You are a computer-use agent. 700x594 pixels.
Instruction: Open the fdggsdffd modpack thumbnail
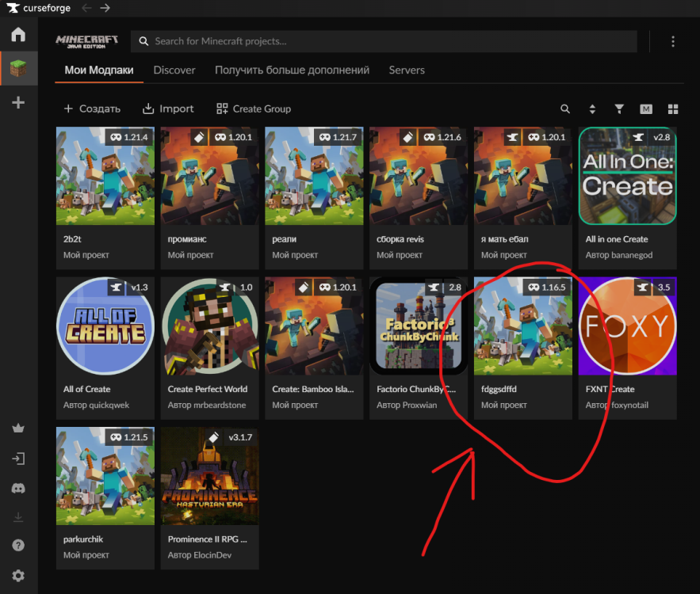click(523, 326)
